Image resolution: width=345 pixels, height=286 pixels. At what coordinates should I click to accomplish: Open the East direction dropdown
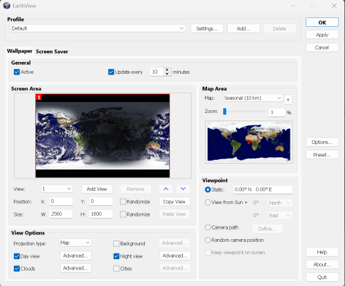(280, 216)
